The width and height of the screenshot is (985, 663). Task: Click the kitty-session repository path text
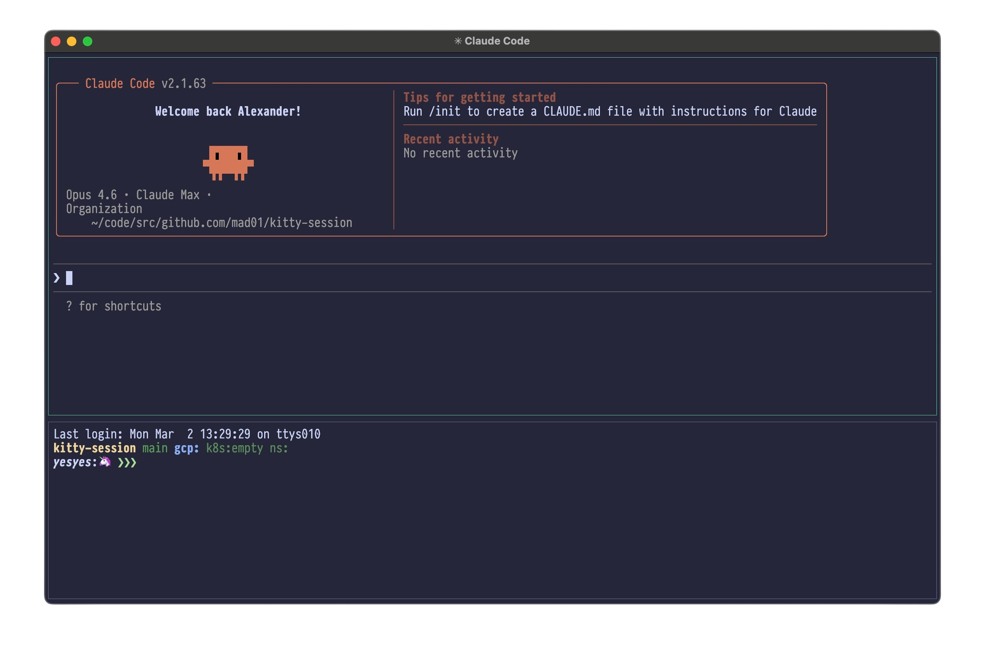pos(221,223)
